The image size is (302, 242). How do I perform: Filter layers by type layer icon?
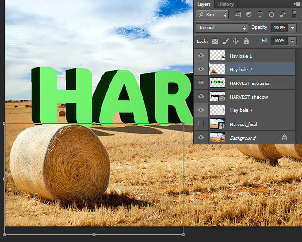(x=260, y=15)
